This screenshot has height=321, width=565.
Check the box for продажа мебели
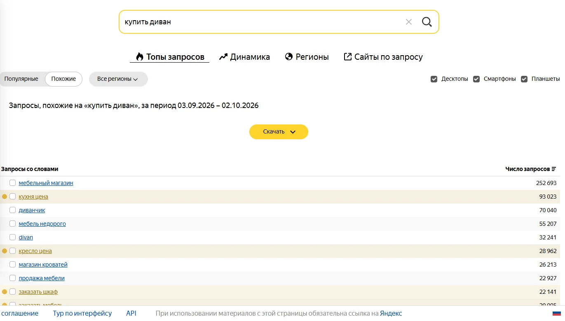pyautogui.click(x=12, y=278)
